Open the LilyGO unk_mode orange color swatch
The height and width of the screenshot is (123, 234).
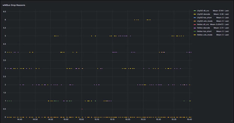click(195, 21)
